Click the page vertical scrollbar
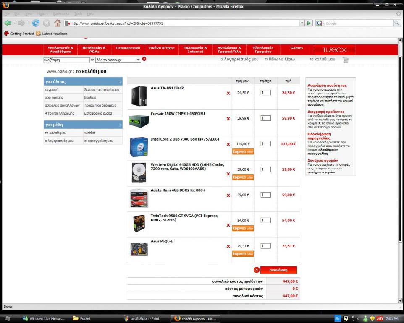The width and height of the screenshot is (404, 323). click(400, 149)
